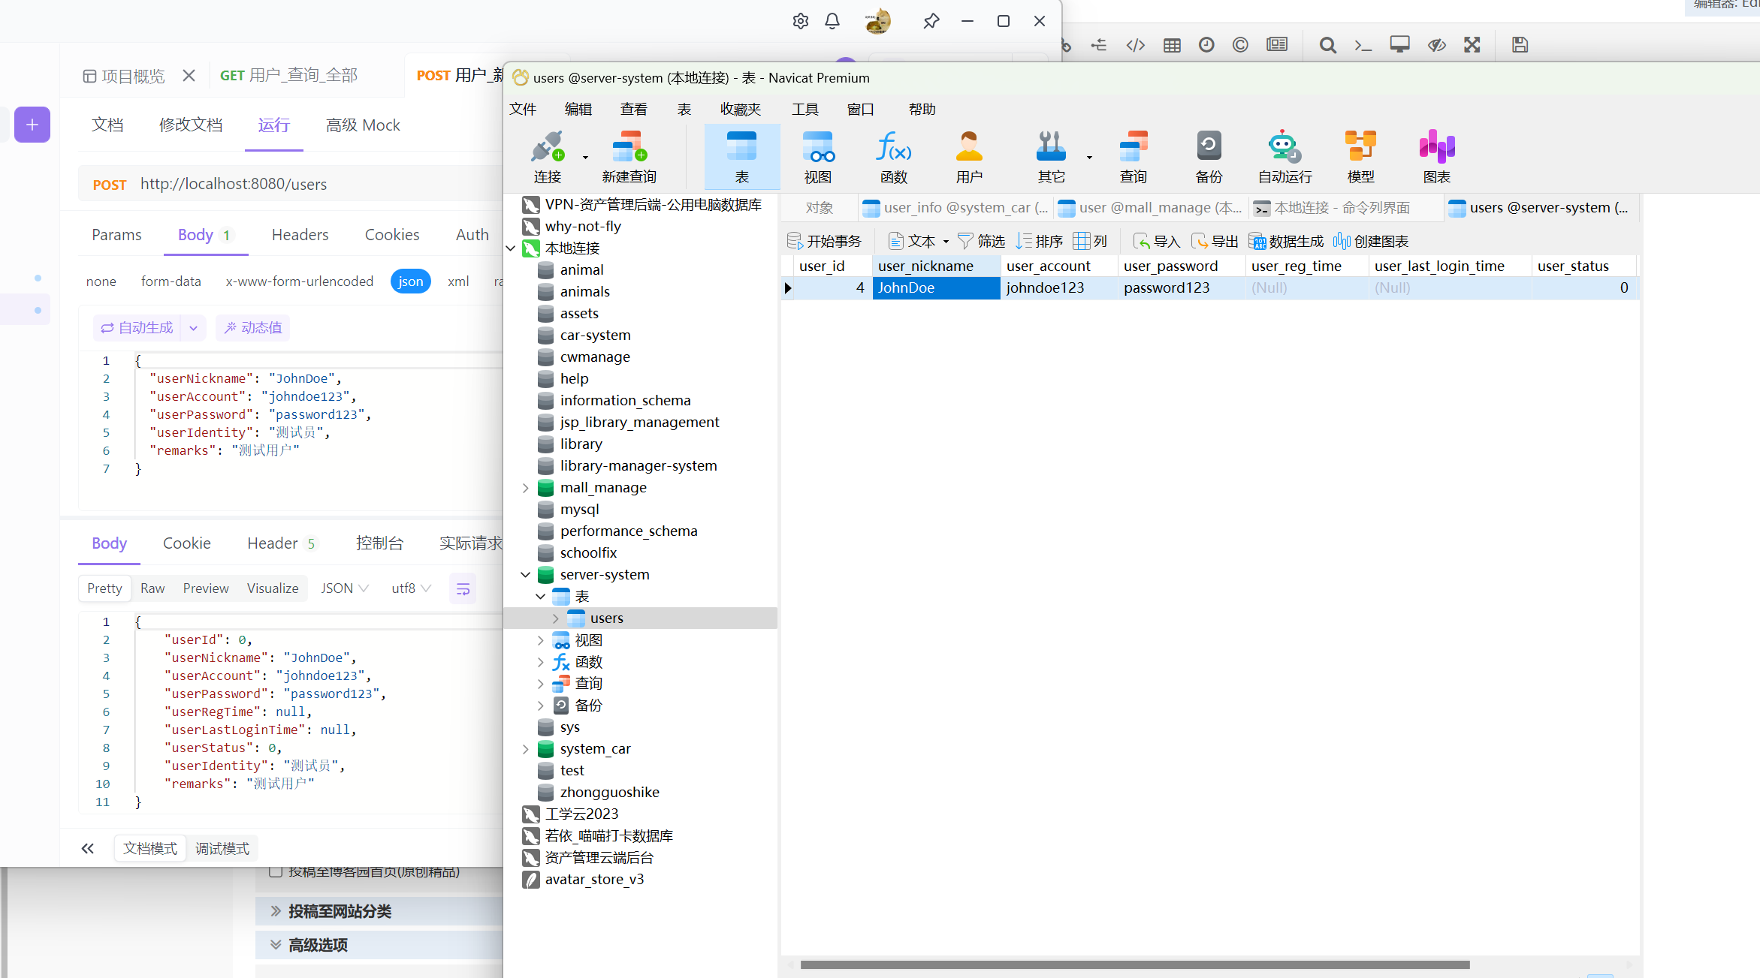Click the code brackets icon in editor toolbar
This screenshot has height=978, width=1760.
click(1135, 45)
